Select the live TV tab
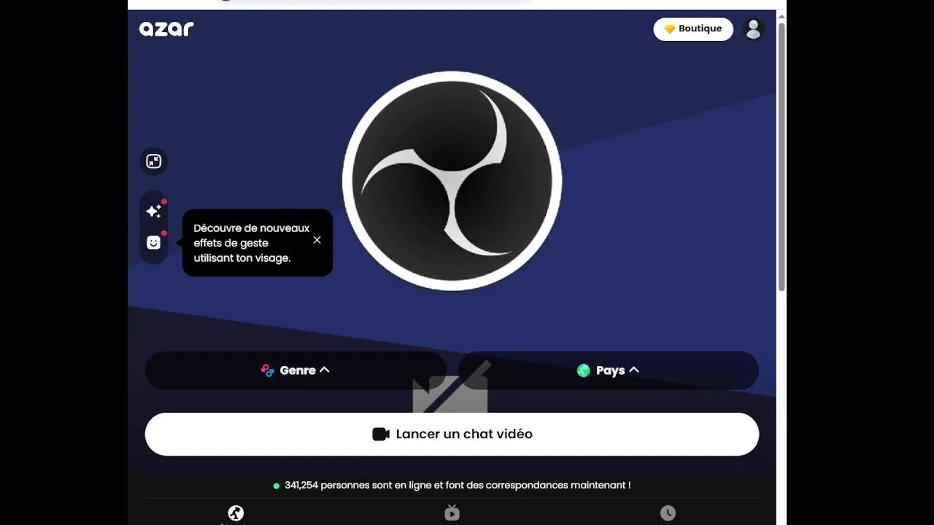The width and height of the screenshot is (934, 525). click(x=452, y=513)
